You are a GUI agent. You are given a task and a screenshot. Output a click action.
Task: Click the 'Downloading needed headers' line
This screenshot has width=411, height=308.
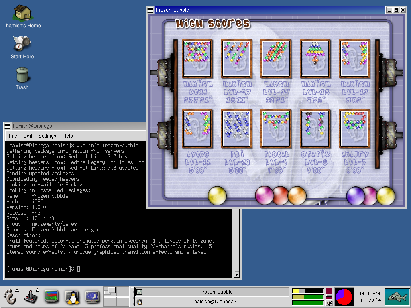[x=43, y=179]
